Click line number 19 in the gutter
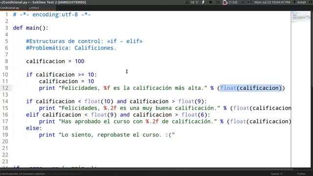This screenshot has width=313, height=176. pos(5,135)
